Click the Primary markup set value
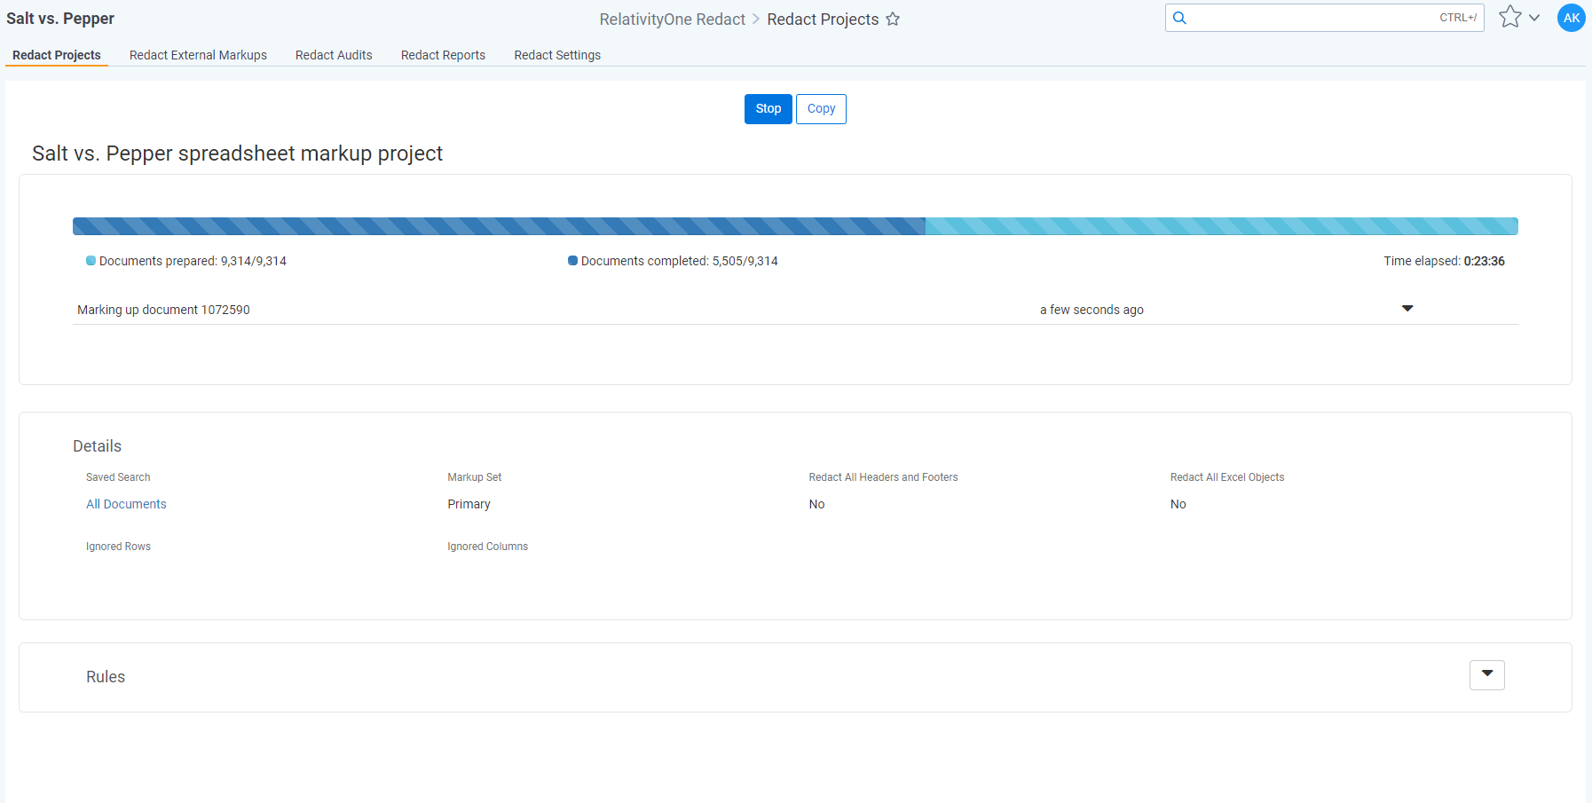 (x=469, y=504)
